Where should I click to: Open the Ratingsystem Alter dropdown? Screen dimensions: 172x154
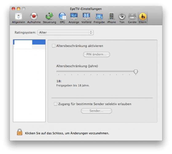pos(65,33)
